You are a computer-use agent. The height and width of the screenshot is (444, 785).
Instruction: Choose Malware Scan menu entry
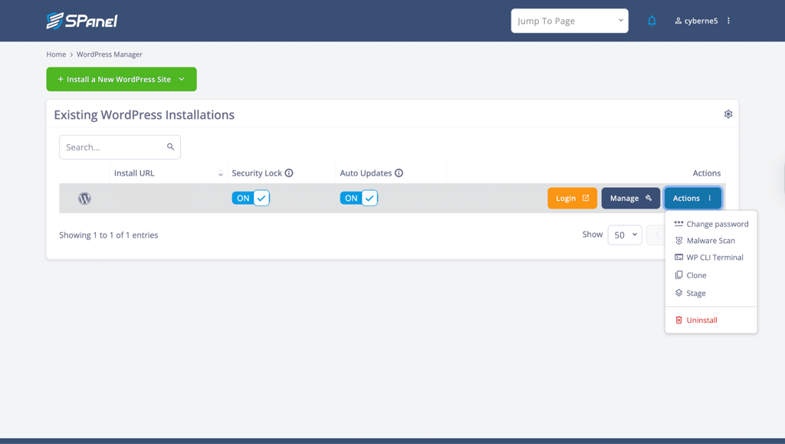(x=705, y=240)
